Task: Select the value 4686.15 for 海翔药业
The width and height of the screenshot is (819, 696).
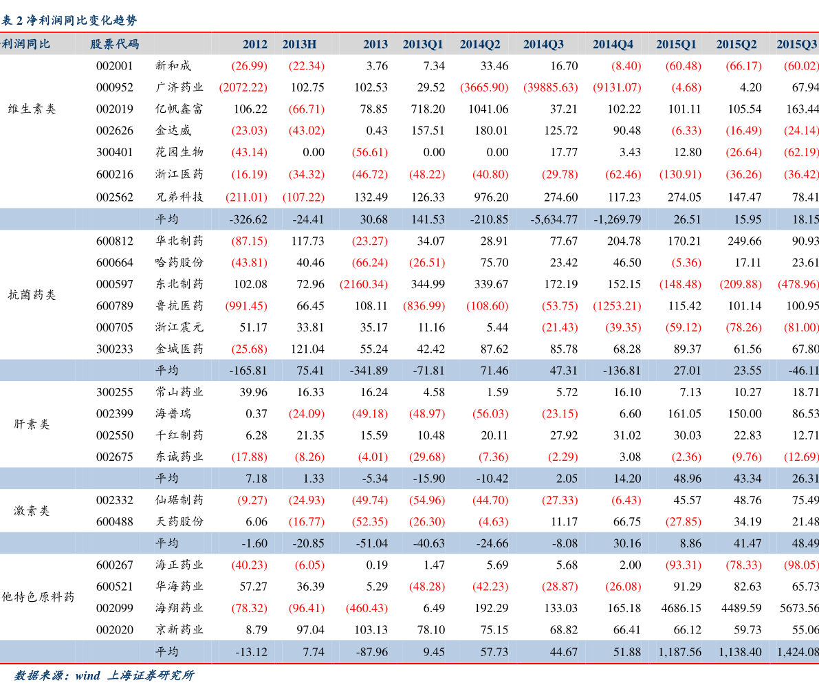Action: (681, 608)
